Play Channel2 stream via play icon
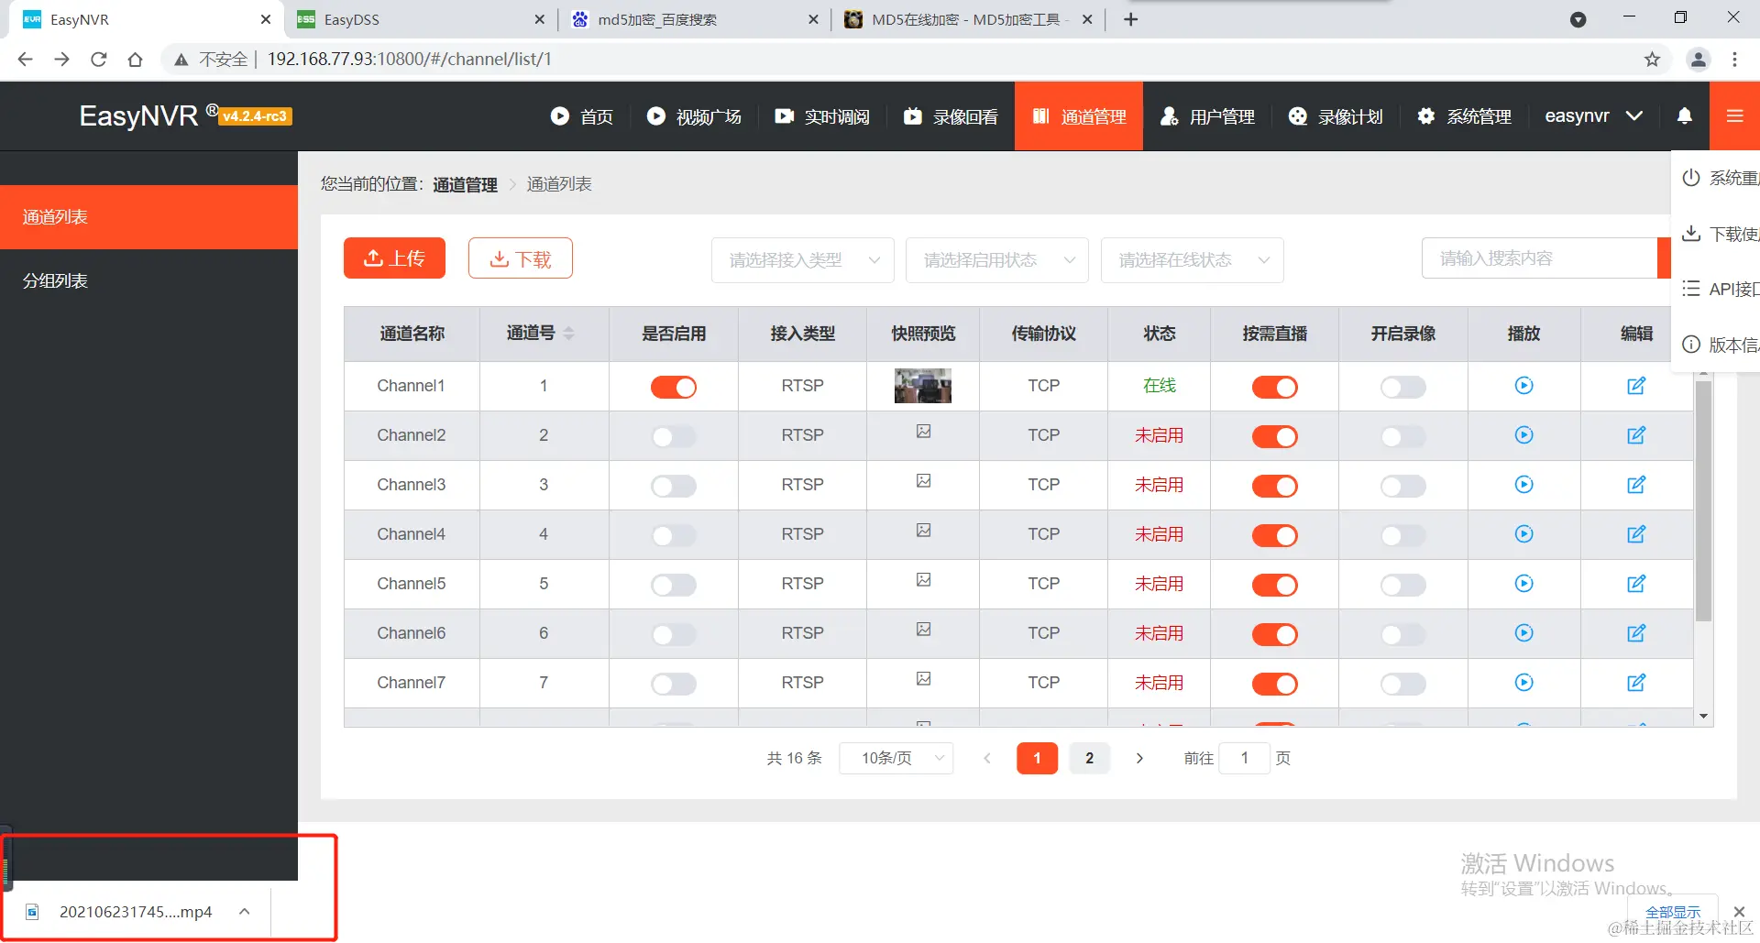Screen dimensions: 1760x943 1523,435
